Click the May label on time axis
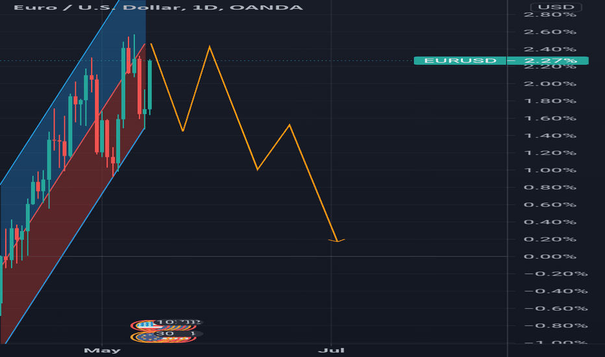Screen dimensions: 605x357 pos(103,351)
